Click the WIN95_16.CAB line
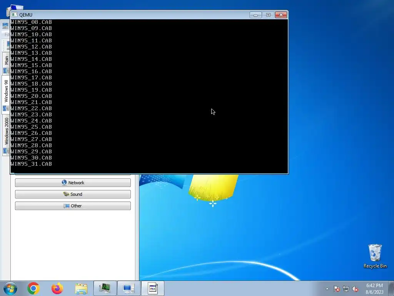 [31, 71]
